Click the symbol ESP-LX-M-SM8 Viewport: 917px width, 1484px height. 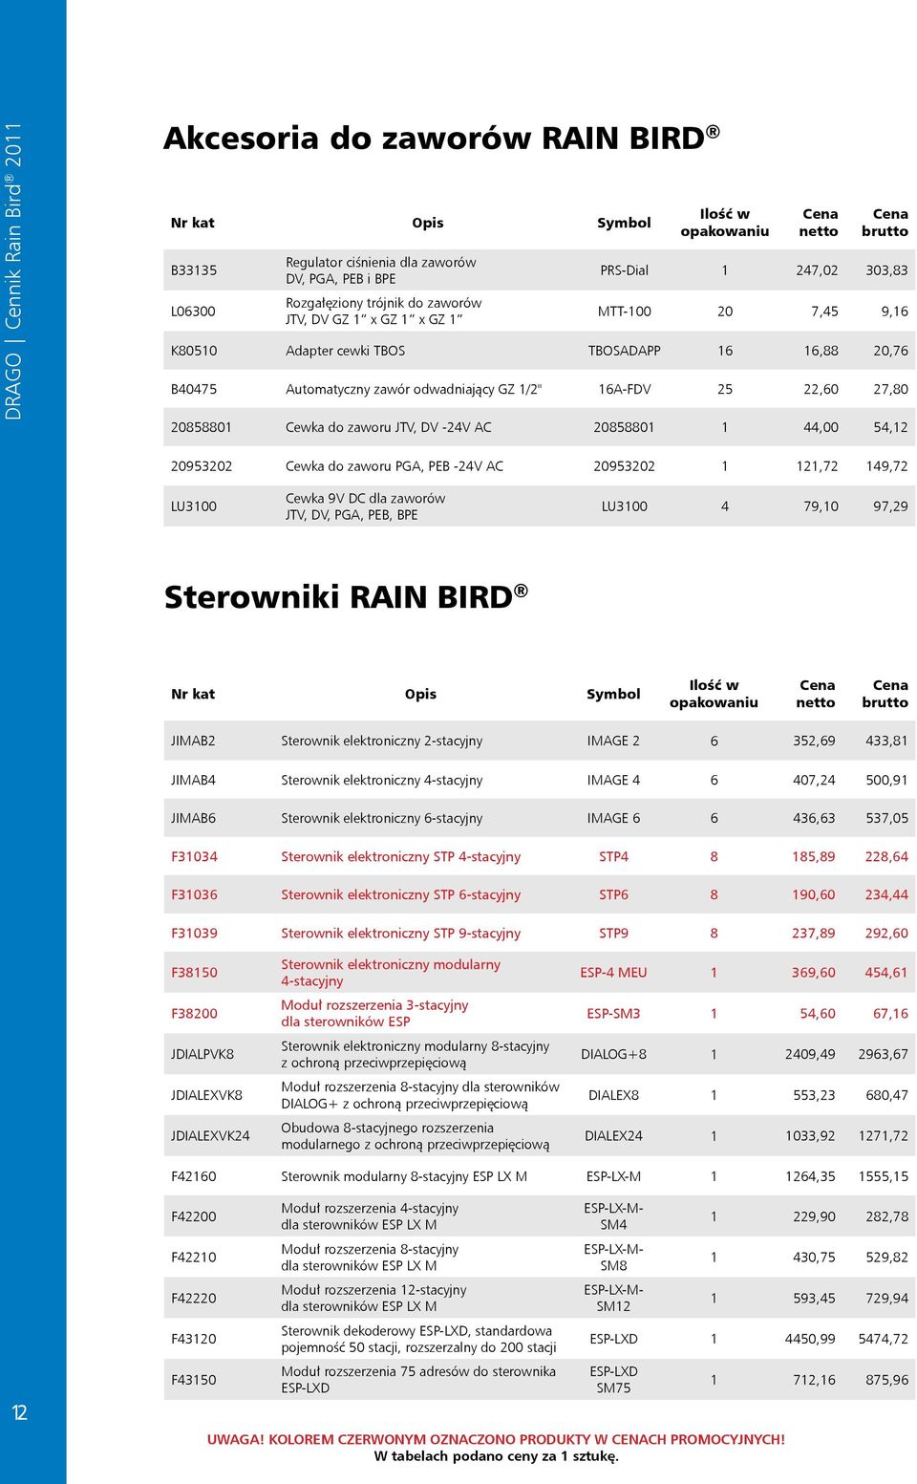pos(613,1258)
